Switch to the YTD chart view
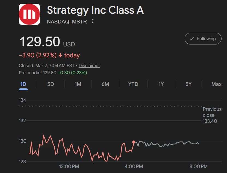The image size is (227, 173). pos(133,84)
